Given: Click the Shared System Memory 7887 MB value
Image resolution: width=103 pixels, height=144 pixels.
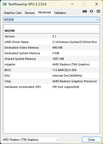Looking at the screenshot, I should pyautogui.click(x=58, y=59).
